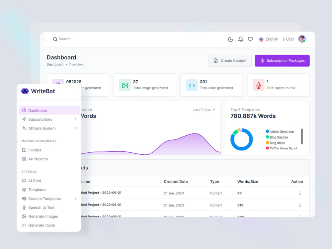Image resolution: width=332 pixels, height=249 pixels.
Task: Click the monitor display icon in header
Action: tap(250, 39)
